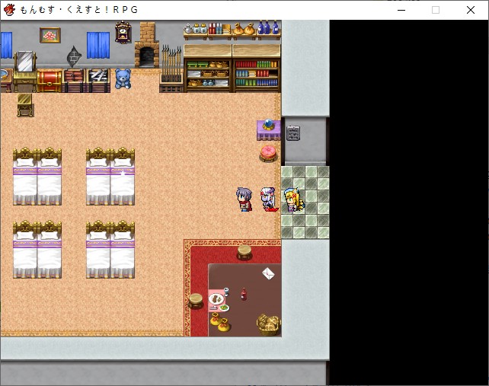This screenshot has width=489, height=386.
Task: Click the vanity mirror dresser
Action: [x=24, y=72]
